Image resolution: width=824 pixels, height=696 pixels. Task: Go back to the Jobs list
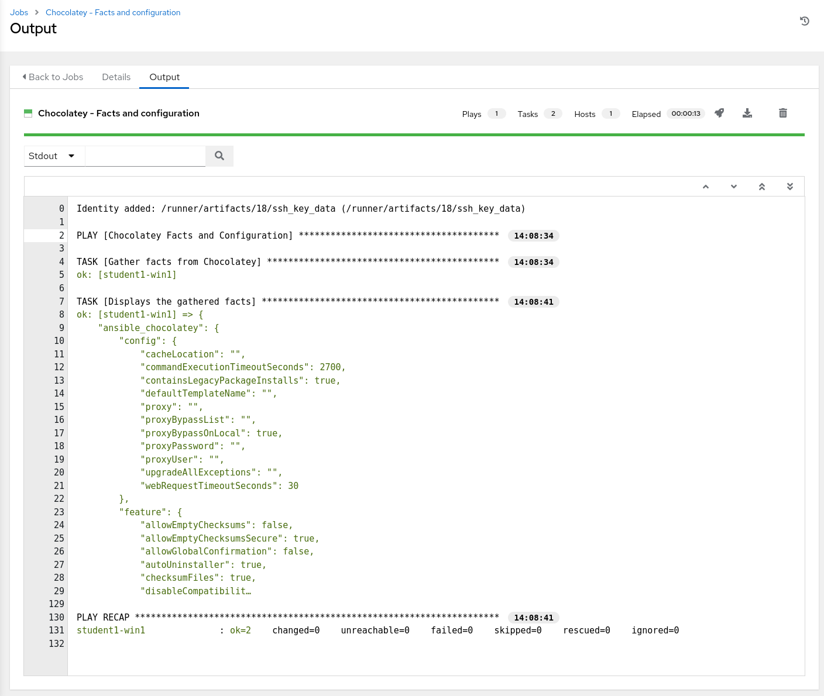point(53,77)
